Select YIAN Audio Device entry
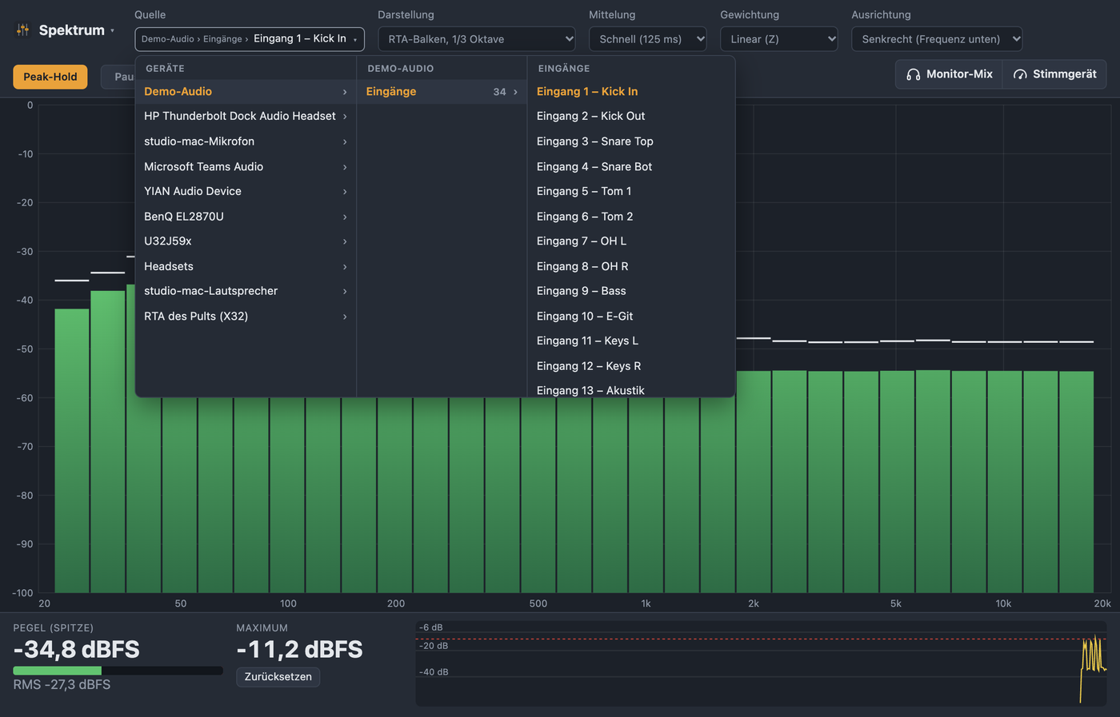The height and width of the screenshot is (717, 1120). pyautogui.click(x=246, y=192)
